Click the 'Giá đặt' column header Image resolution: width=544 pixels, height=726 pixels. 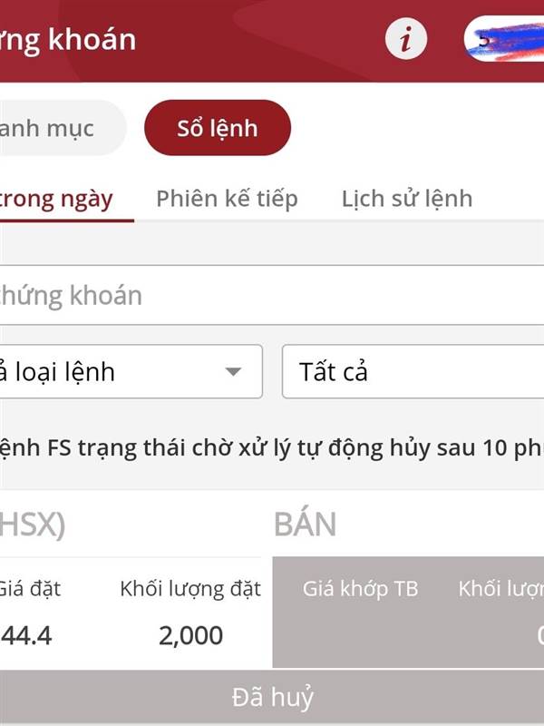(x=29, y=589)
